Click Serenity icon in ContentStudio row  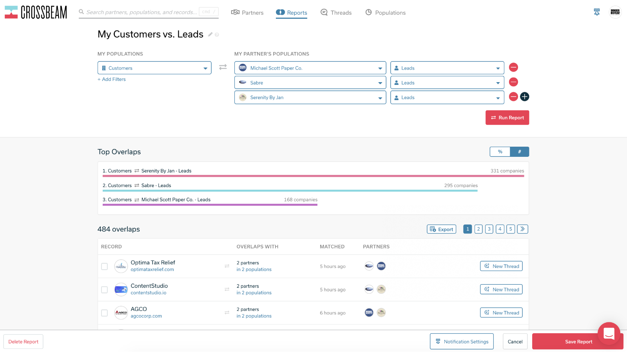coord(381,289)
